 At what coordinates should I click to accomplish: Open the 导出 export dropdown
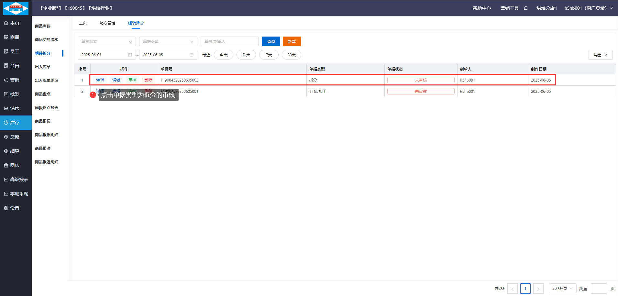pyautogui.click(x=600, y=55)
